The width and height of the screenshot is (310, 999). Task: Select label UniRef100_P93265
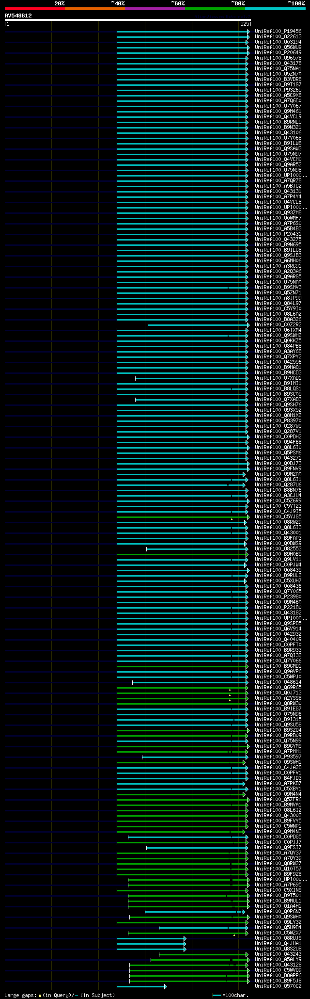278,90
